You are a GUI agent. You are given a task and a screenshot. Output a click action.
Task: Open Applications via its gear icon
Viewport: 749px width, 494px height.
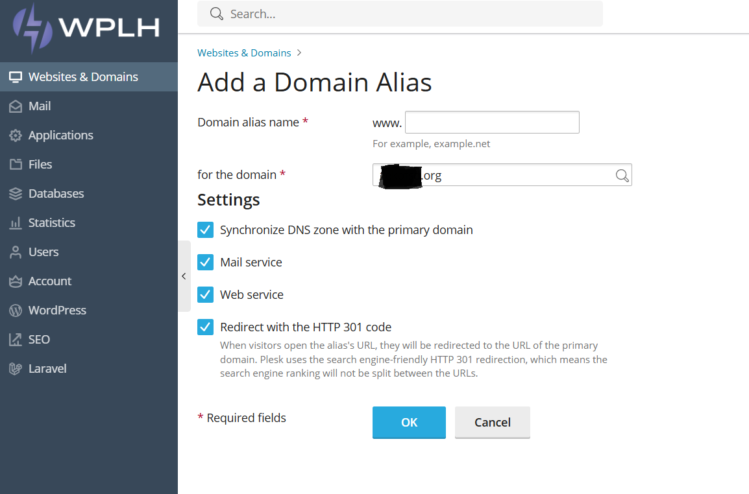(x=16, y=135)
